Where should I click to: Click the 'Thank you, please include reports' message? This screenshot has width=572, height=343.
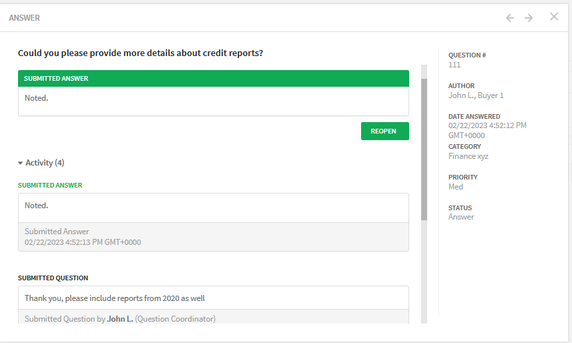(115, 298)
